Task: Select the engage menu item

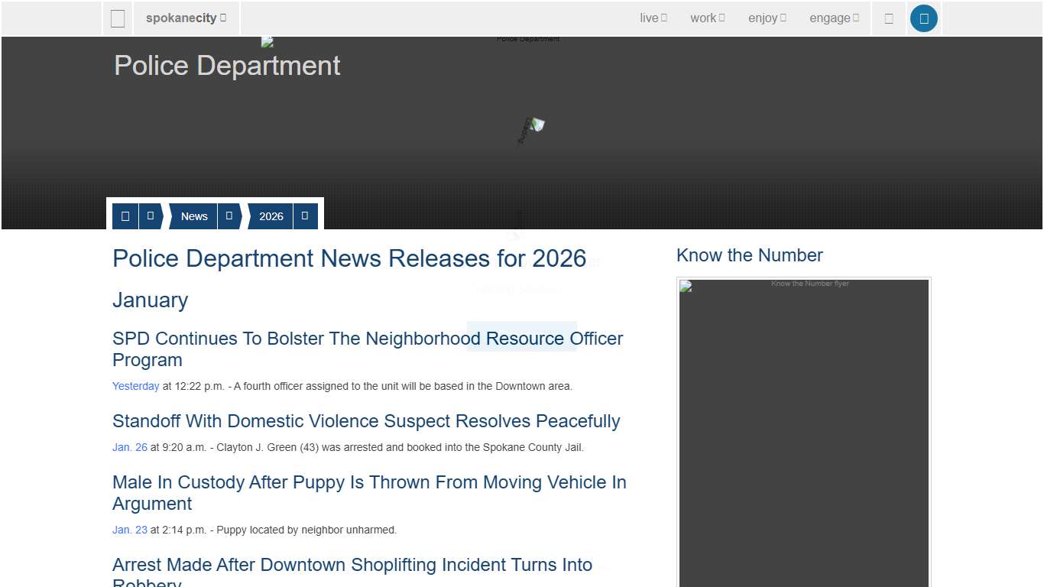Action: point(834,18)
